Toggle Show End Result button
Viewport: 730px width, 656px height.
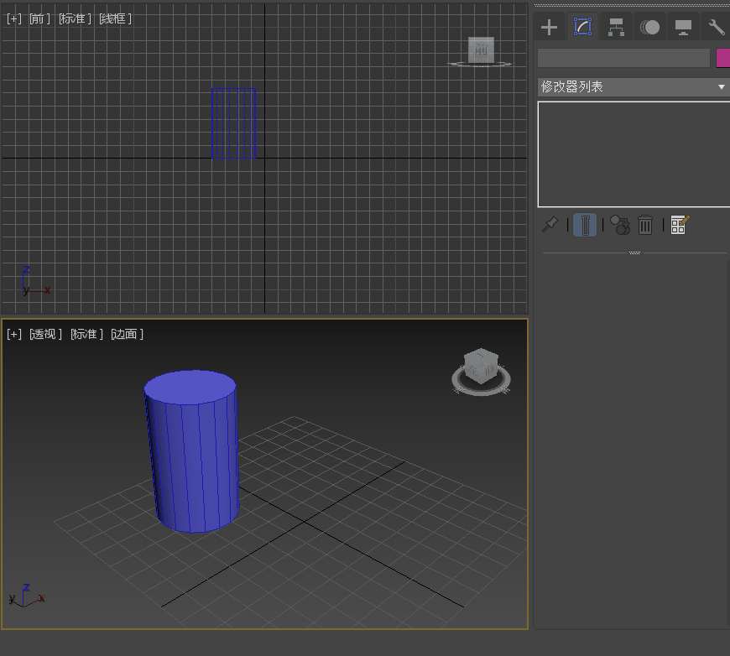586,225
